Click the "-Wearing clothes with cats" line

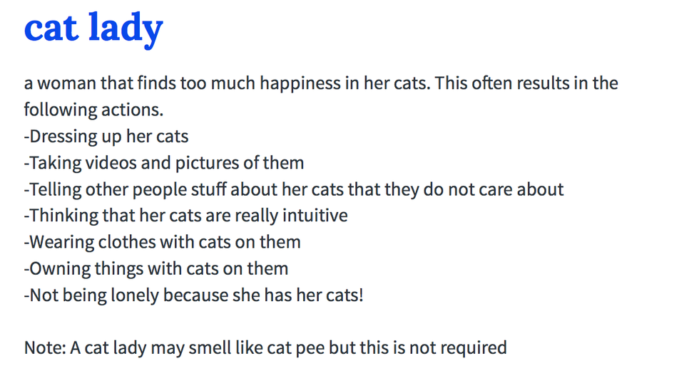162,242
